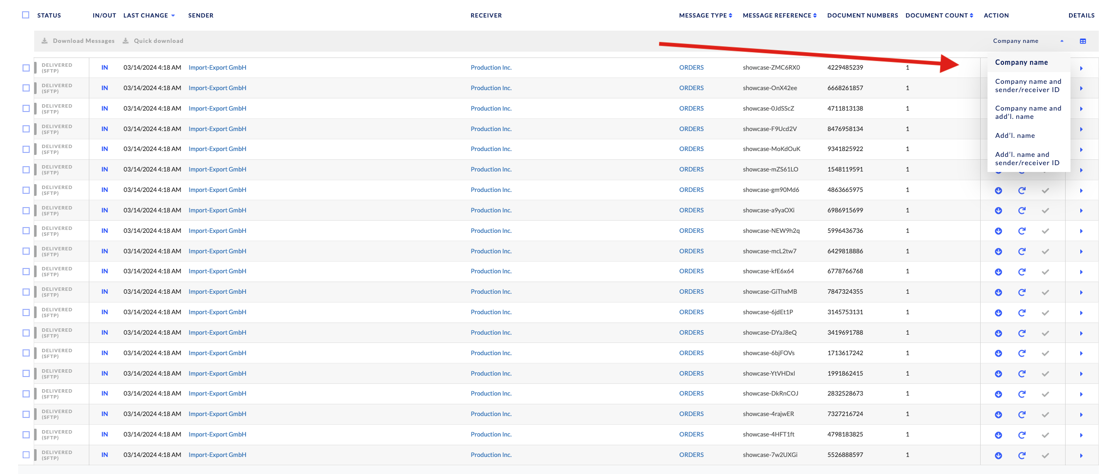1111x474 pixels.
Task: Click document number 4229485239
Action: [x=845, y=68]
